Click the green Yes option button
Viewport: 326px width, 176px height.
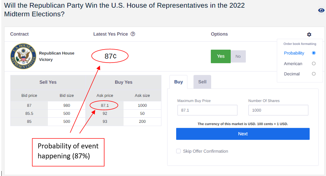[220, 56]
